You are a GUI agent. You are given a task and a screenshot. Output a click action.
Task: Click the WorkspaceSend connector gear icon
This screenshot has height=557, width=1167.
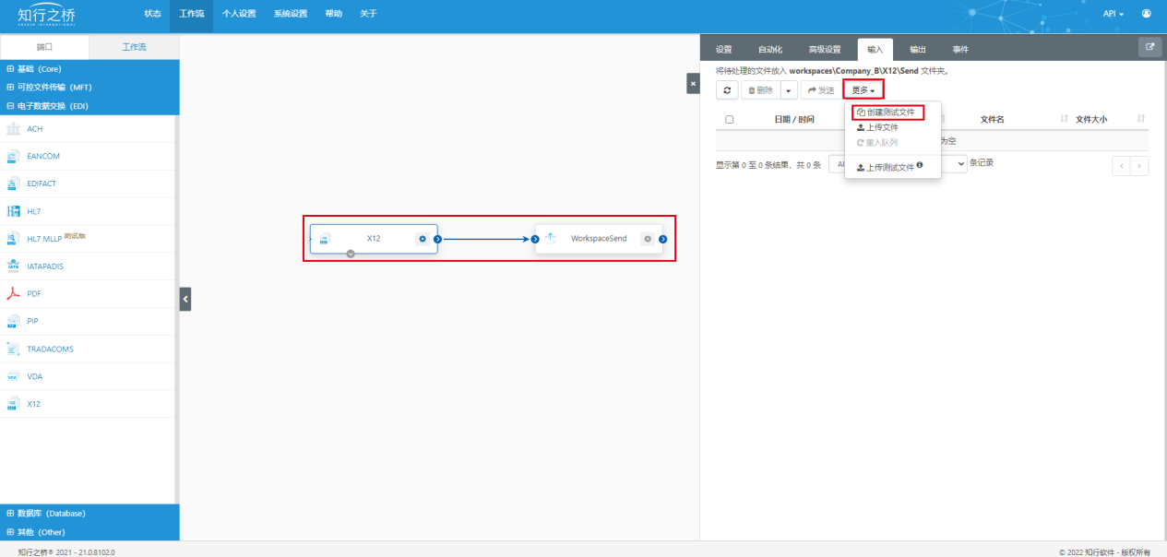point(648,239)
